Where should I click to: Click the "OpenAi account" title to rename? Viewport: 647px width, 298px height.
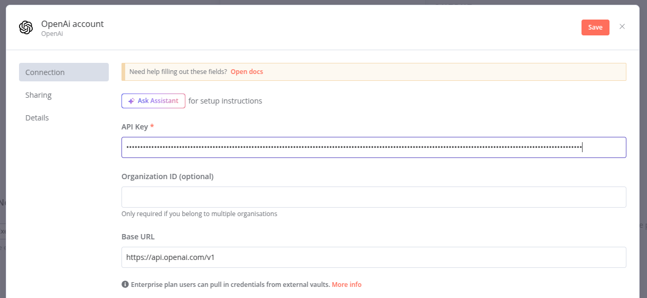click(x=72, y=24)
